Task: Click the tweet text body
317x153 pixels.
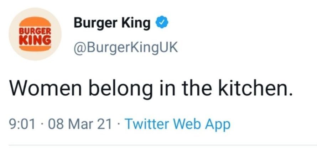Action: click(x=150, y=88)
